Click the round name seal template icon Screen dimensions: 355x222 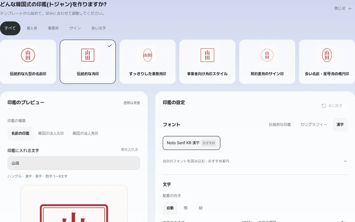pyautogui.click(x=28, y=55)
